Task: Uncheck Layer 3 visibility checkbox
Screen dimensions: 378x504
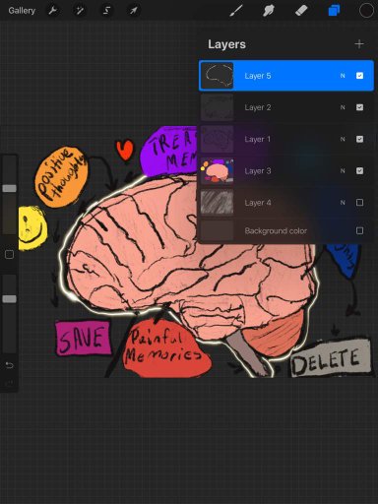Action: click(359, 170)
